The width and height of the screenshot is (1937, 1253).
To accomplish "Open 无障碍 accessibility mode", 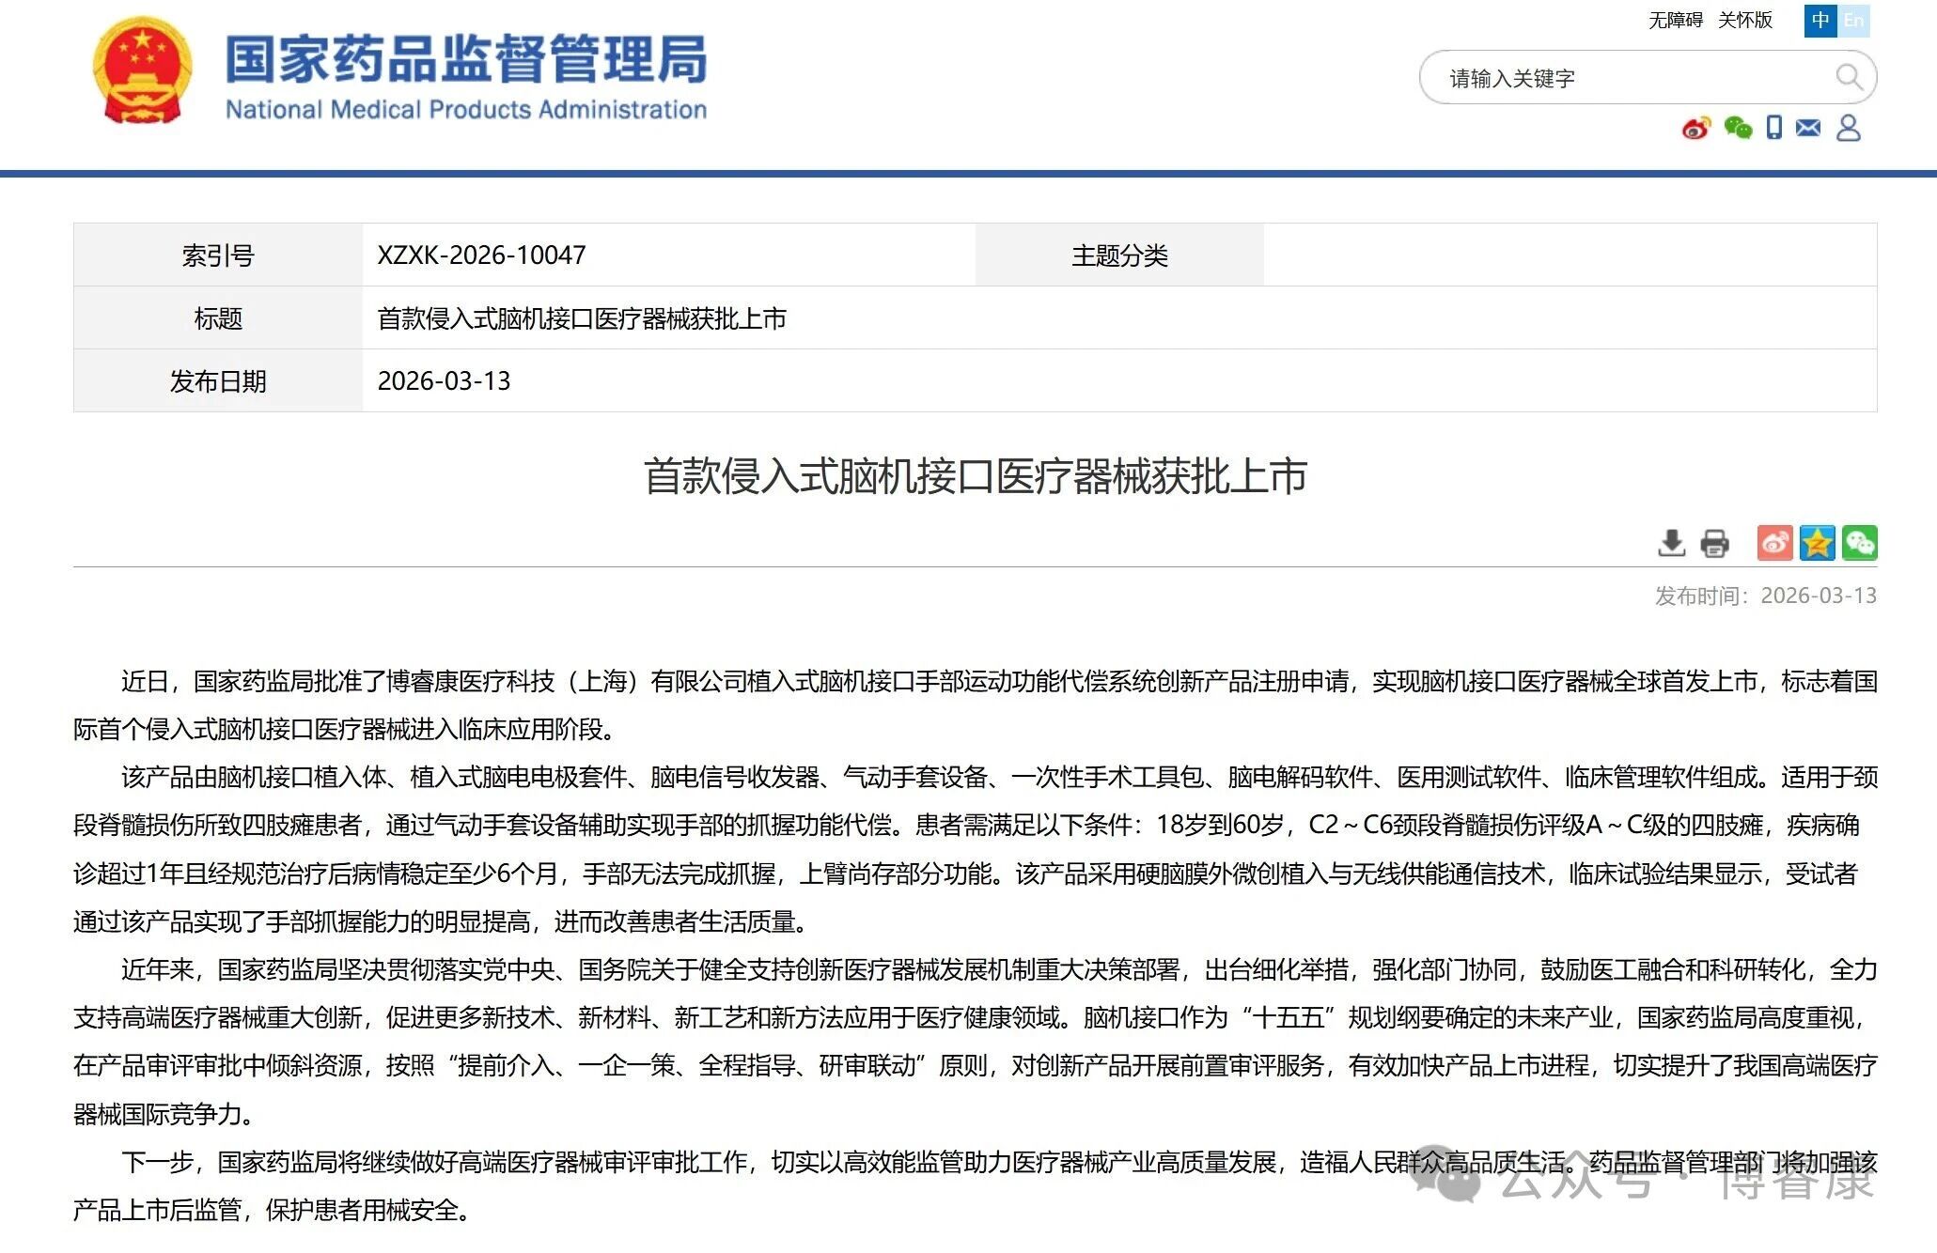I will [1675, 21].
